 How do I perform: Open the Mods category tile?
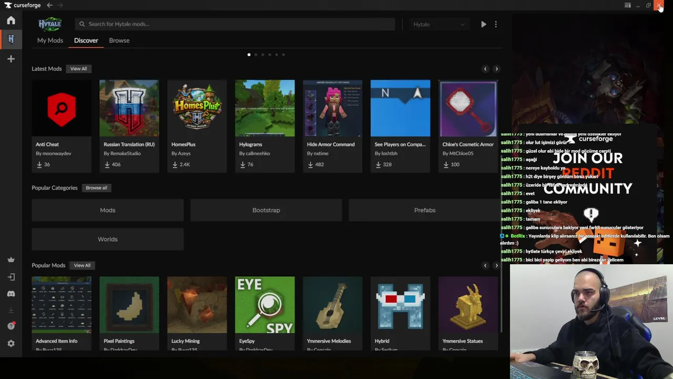[108, 210]
